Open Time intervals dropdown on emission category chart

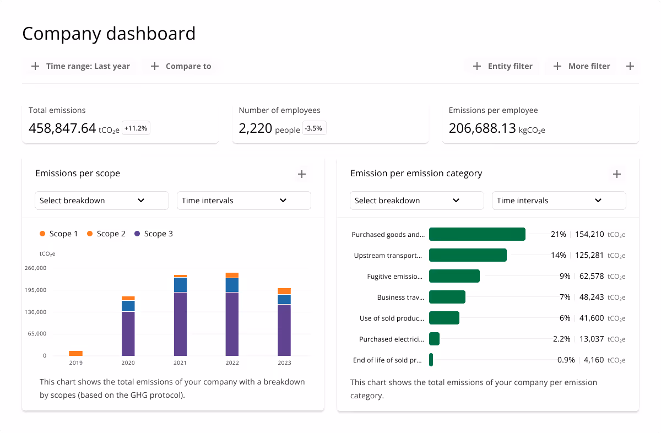(559, 201)
